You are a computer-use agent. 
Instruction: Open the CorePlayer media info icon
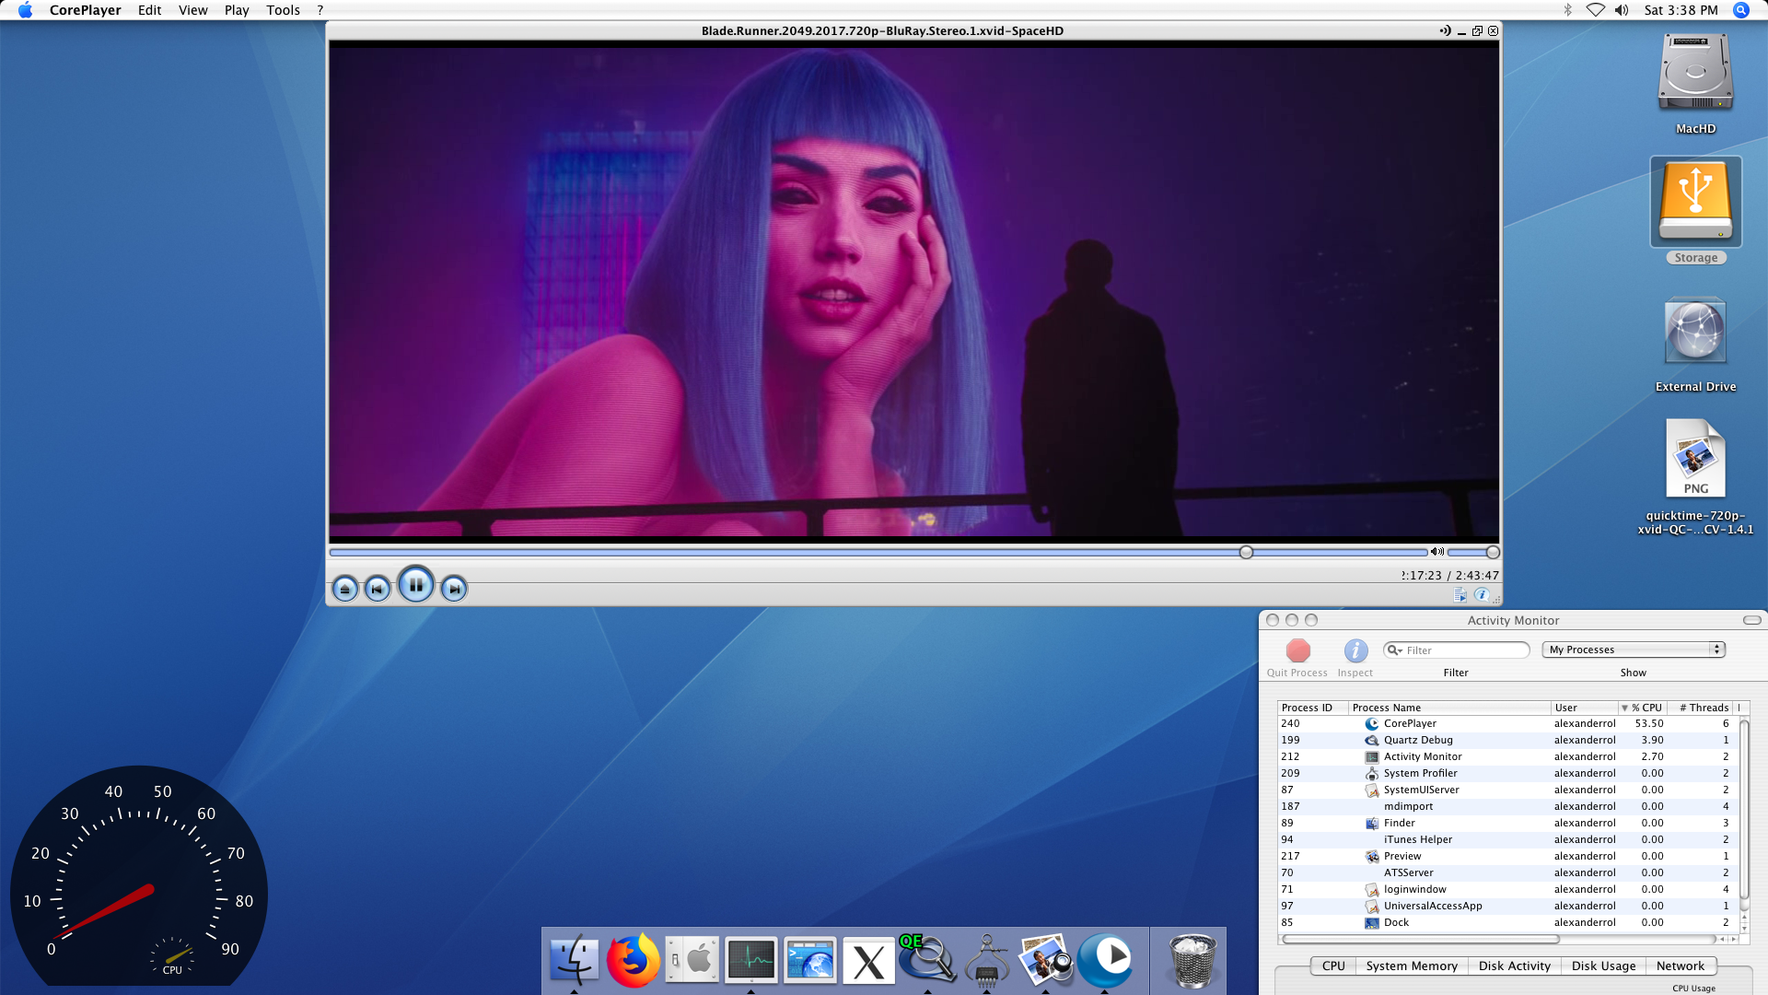click(x=1481, y=595)
